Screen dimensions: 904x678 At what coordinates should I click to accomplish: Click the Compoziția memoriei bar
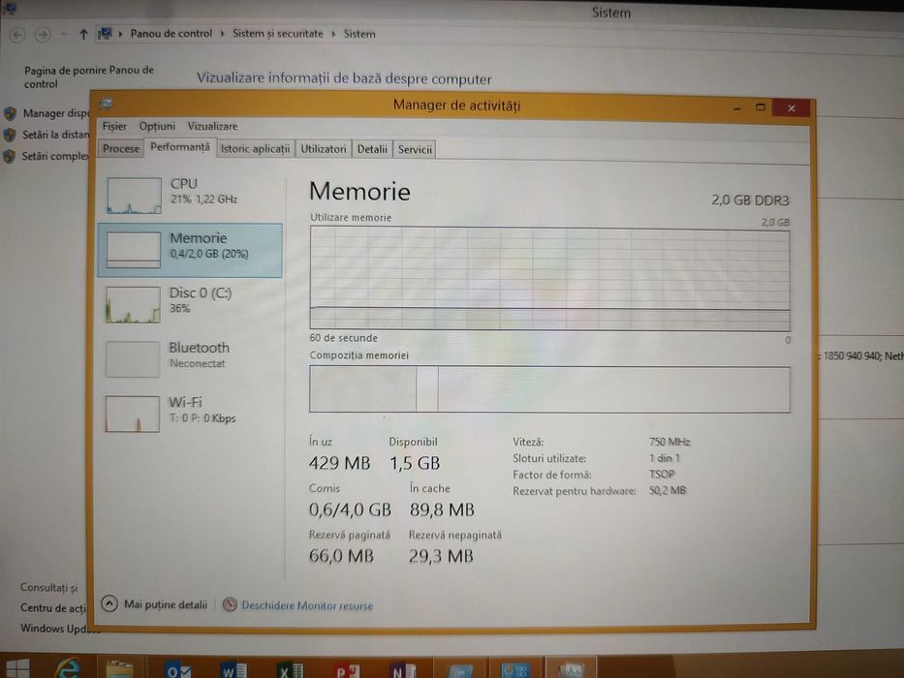click(549, 389)
